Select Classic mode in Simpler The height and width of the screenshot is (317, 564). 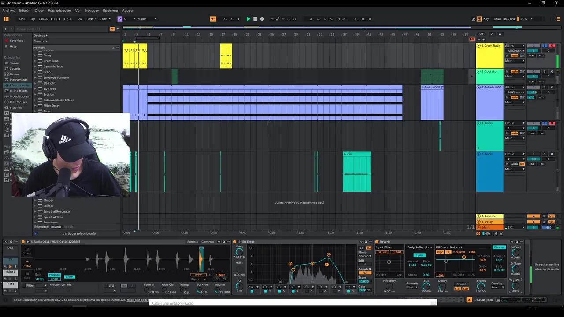27,251
